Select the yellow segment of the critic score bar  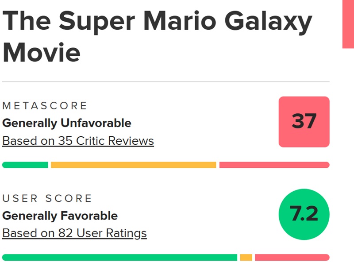[133, 164]
